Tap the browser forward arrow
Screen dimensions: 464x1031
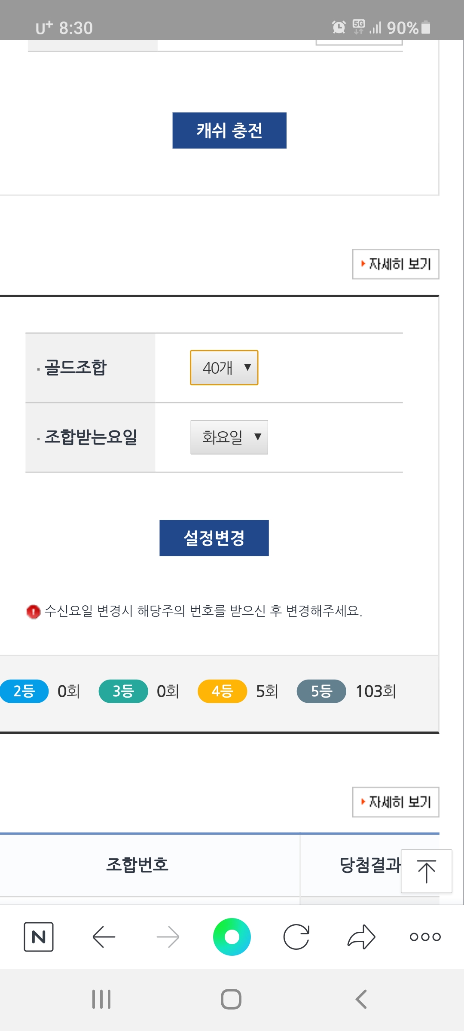(168, 936)
